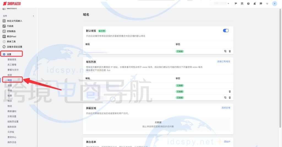
Task: Open the storefront icon in top bar
Action: [x=242, y=4]
